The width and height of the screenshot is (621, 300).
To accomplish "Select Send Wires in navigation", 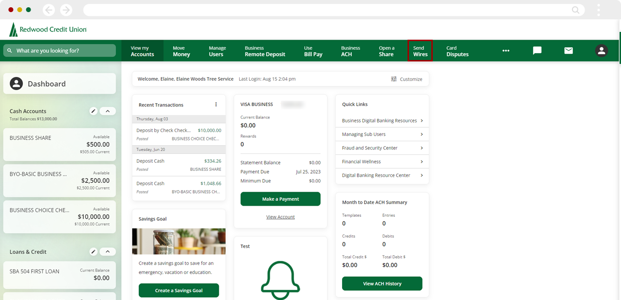I will pyautogui.click(x=420, y=51).
